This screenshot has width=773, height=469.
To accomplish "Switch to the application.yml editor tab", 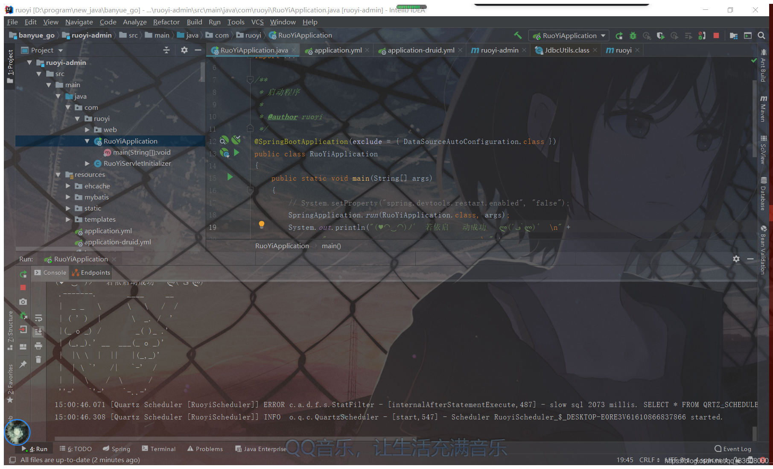I will pos(338,50).
